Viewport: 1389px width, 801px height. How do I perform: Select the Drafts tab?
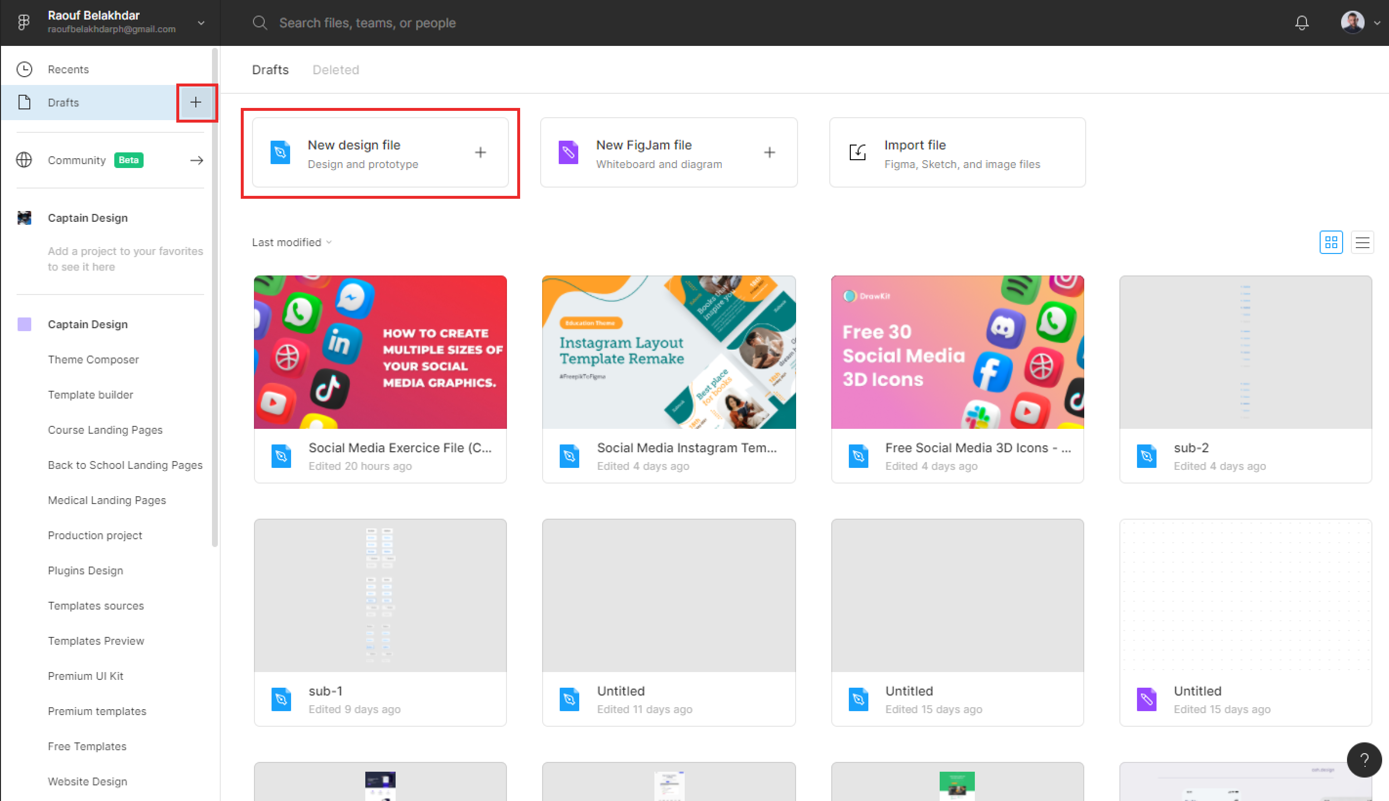click(270, 69)
